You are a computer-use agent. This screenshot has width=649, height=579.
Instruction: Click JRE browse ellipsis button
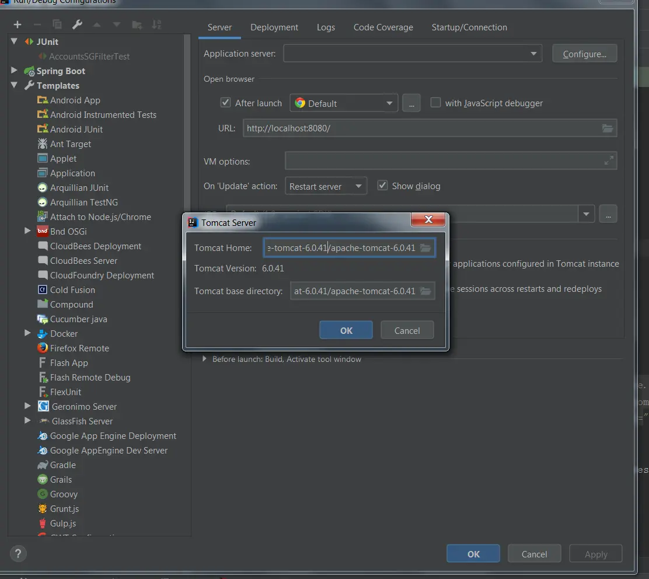pyautogui.click(x=608, y=214)
